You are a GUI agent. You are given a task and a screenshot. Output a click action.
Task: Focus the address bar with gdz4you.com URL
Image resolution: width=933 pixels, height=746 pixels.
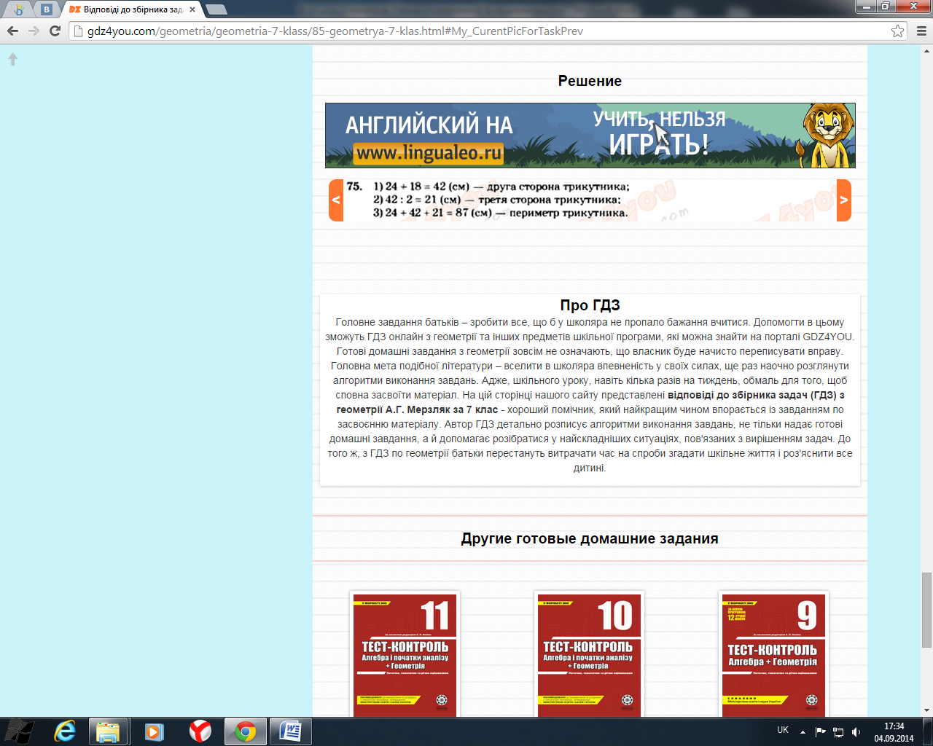click(481, 31)
